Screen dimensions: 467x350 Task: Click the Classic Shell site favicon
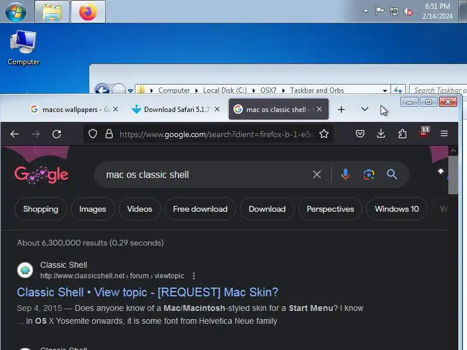pyautogui.click(x=25, y=270)
